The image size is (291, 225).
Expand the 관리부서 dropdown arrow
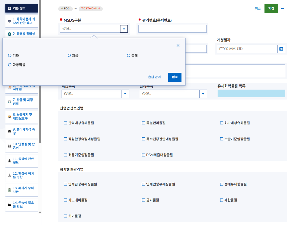pos(203,94)
